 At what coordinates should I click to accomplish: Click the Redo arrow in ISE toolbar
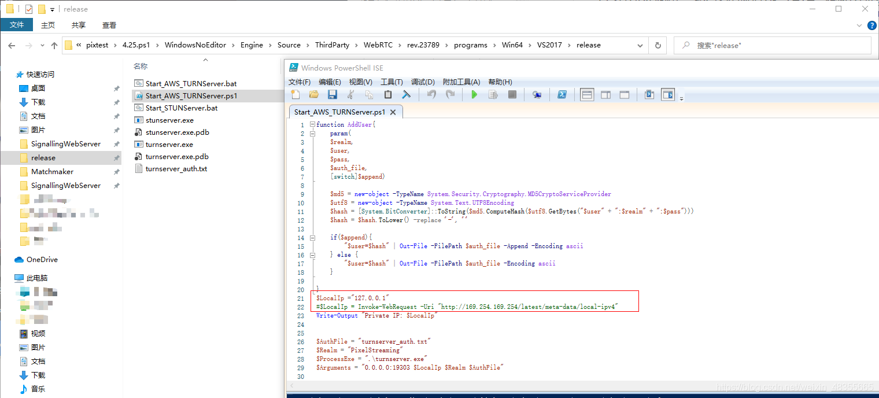click(450, 94)
